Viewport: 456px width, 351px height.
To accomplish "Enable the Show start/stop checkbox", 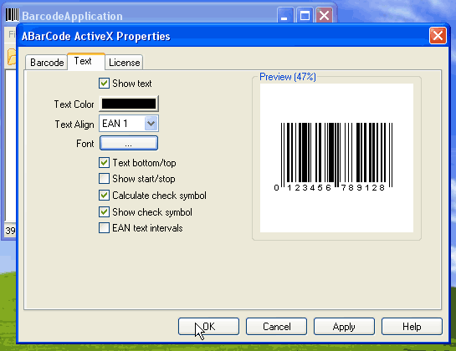I will click(x=104, y=178).
